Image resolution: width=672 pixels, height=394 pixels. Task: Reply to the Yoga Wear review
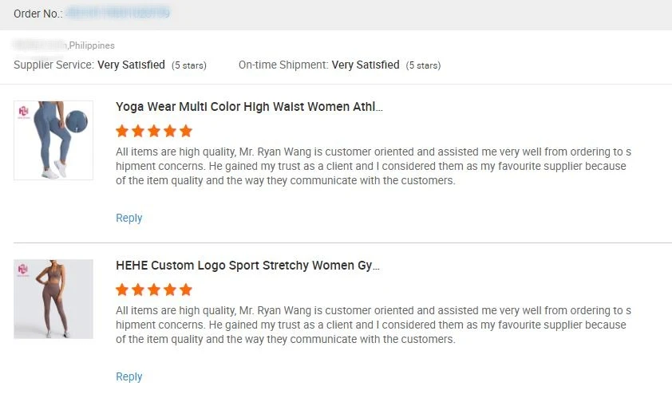[x=129, y=218]
